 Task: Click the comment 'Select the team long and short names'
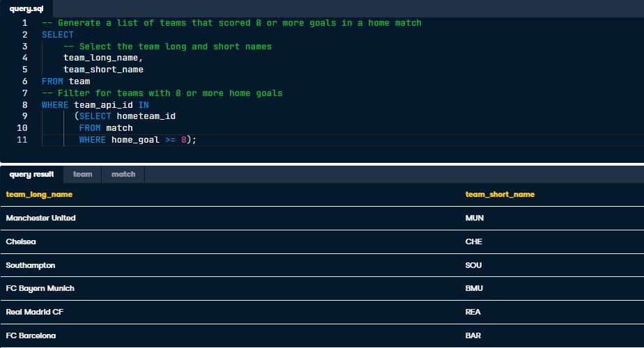tap(167, 47)
